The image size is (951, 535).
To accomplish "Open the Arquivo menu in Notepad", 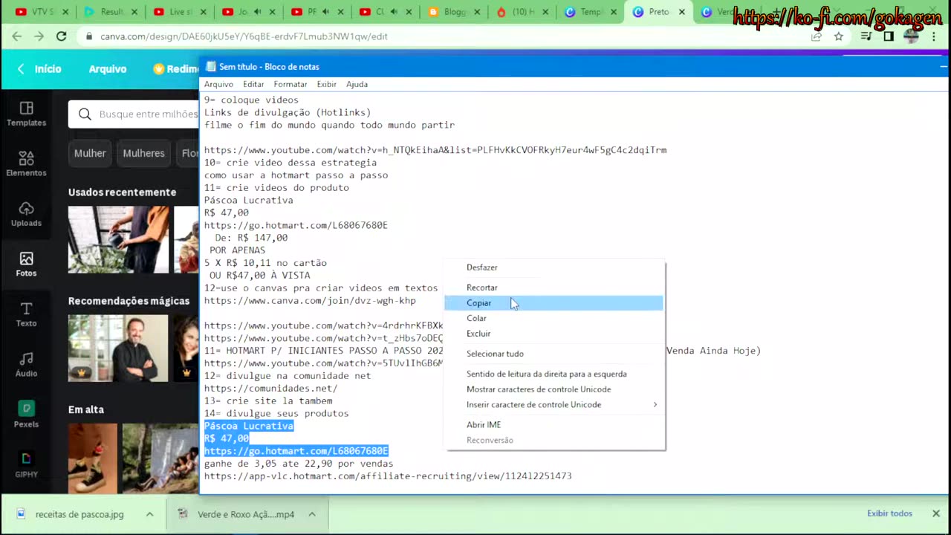I will (x=218, y=84).
